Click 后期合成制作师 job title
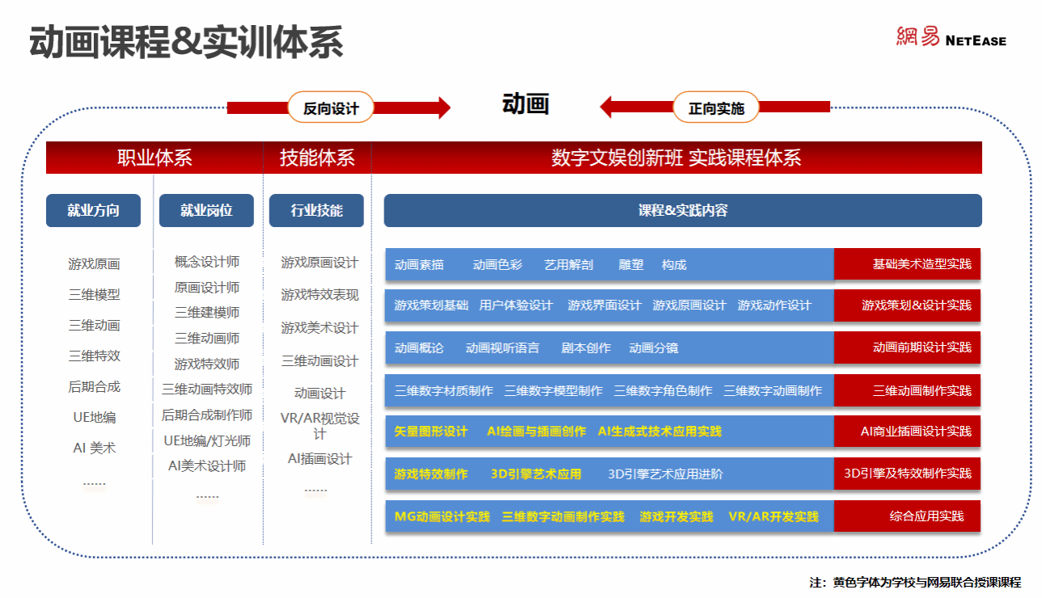Image resolution: width=1042 pixels, height=598 pixels. coord(207,415)
